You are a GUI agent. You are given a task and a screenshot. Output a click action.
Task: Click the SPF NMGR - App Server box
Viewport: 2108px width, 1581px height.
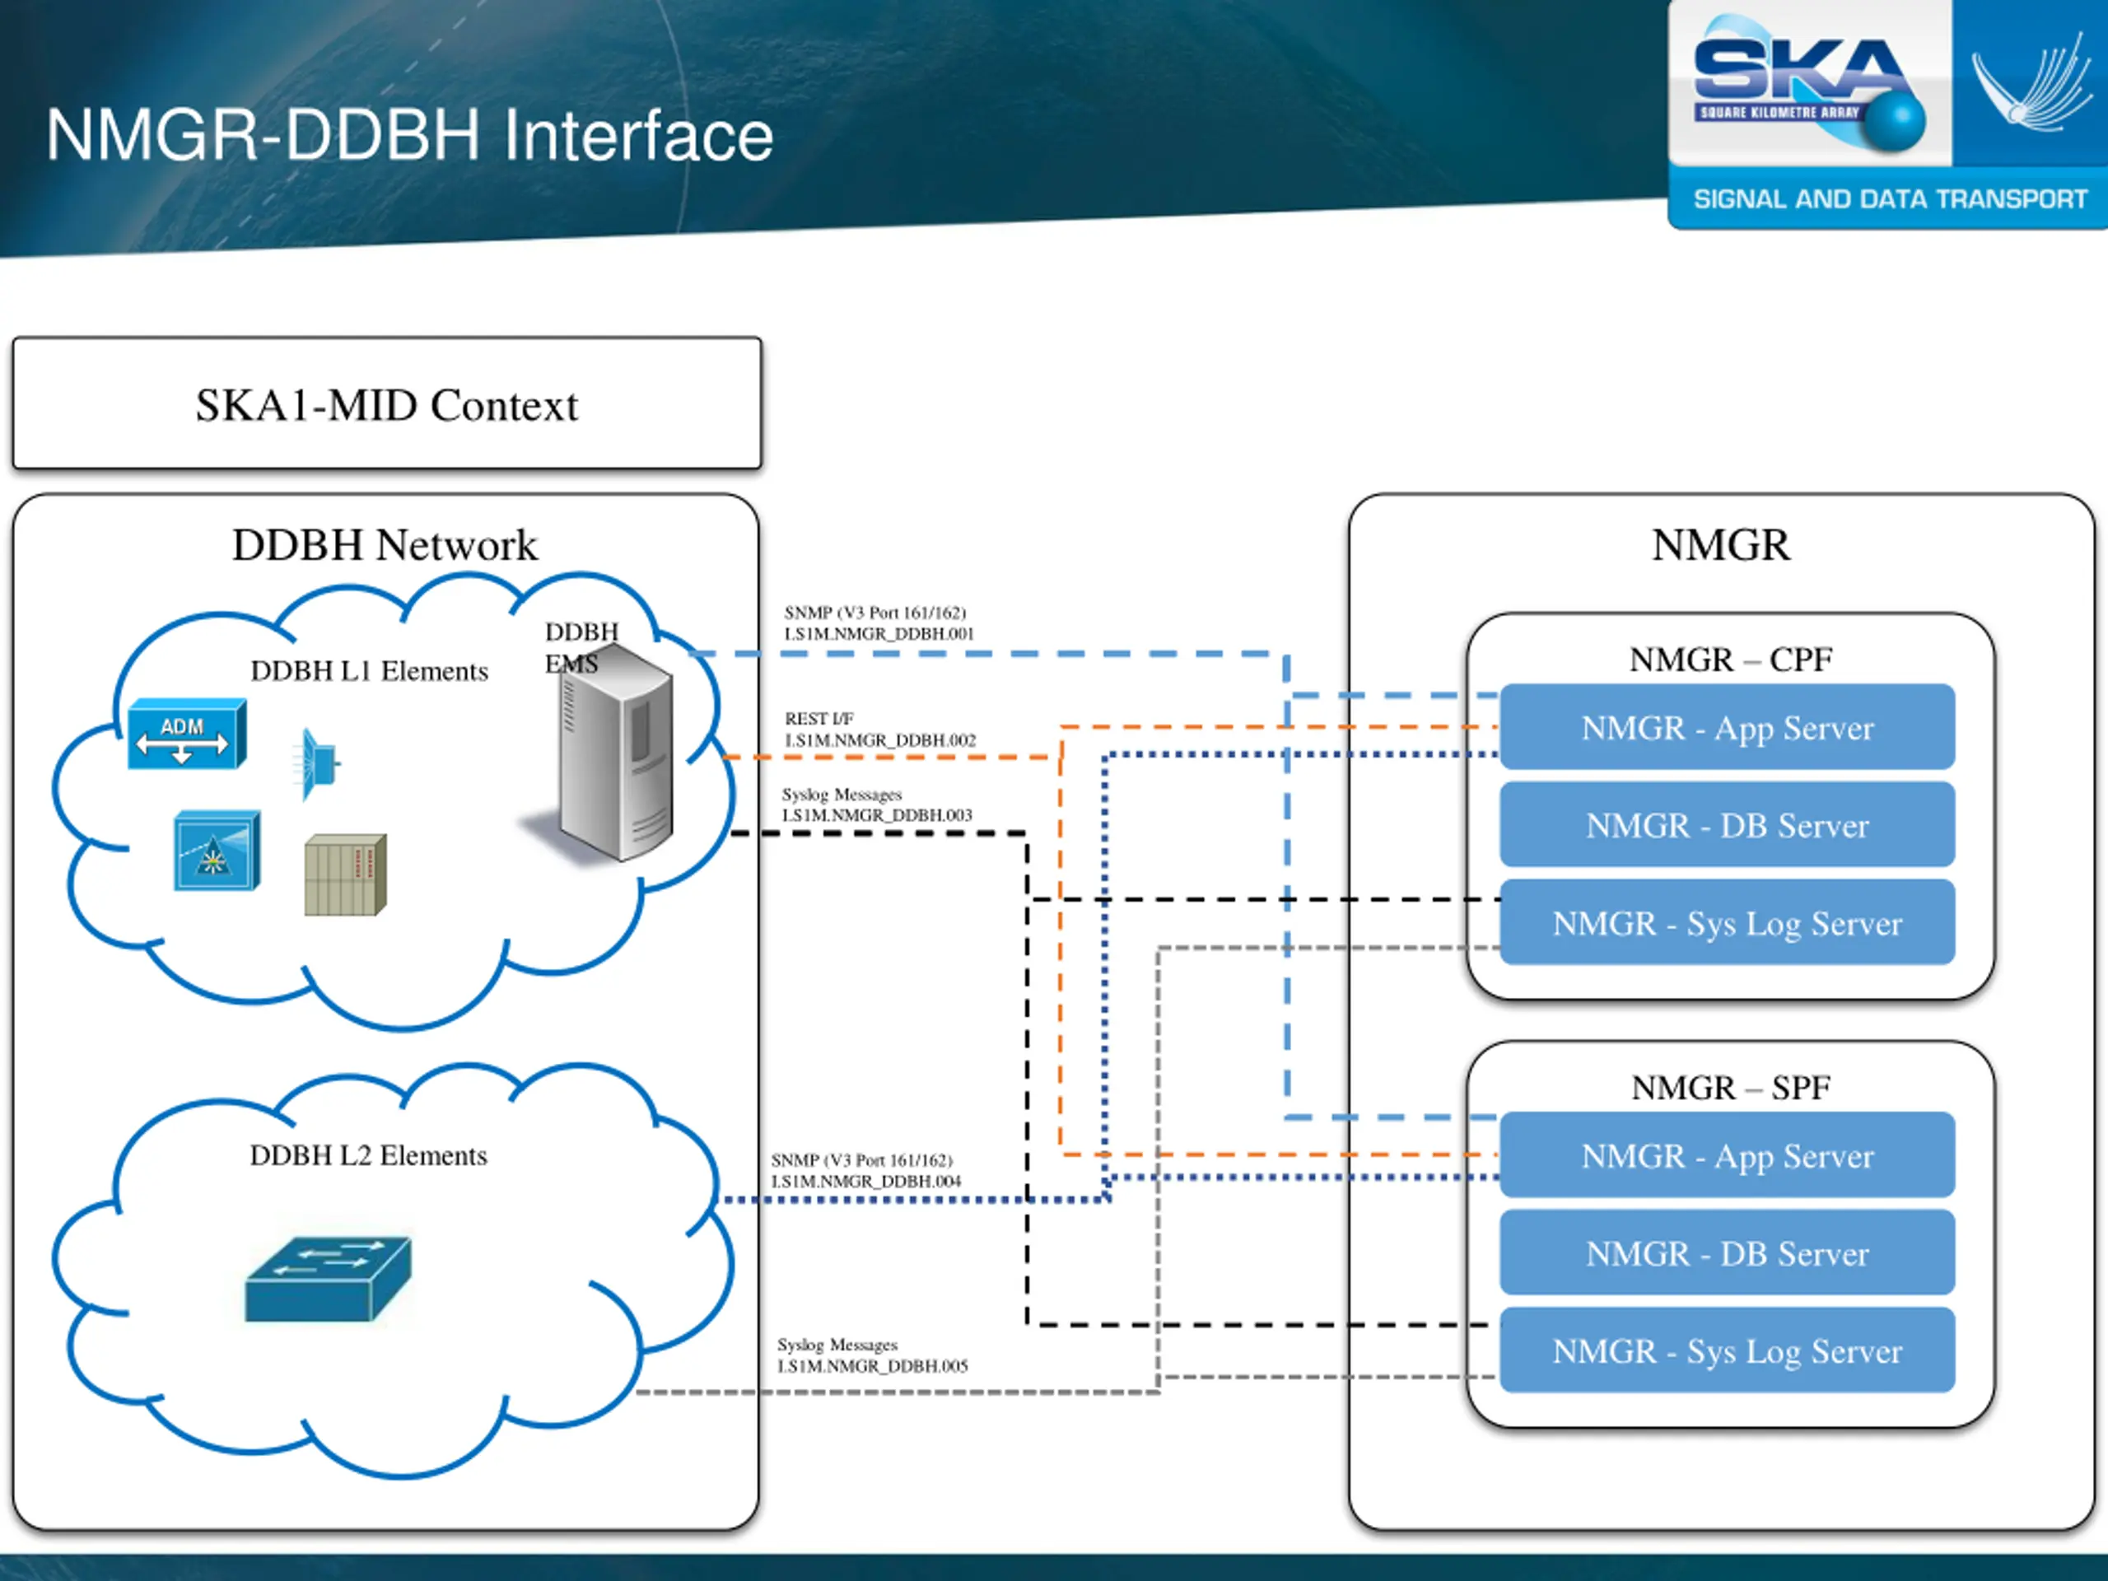(x=1726, y=1156)
